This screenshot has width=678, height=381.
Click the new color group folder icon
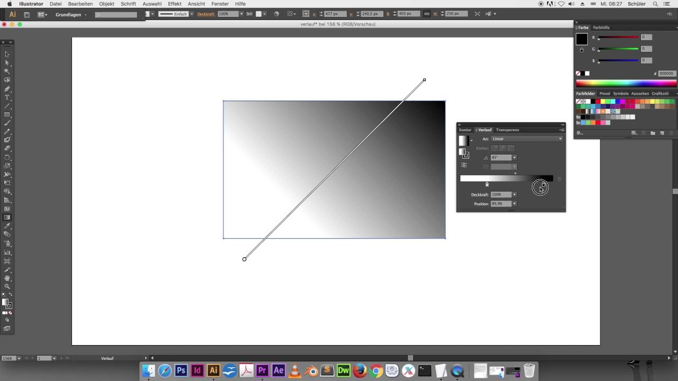click(x=653, y=133)
